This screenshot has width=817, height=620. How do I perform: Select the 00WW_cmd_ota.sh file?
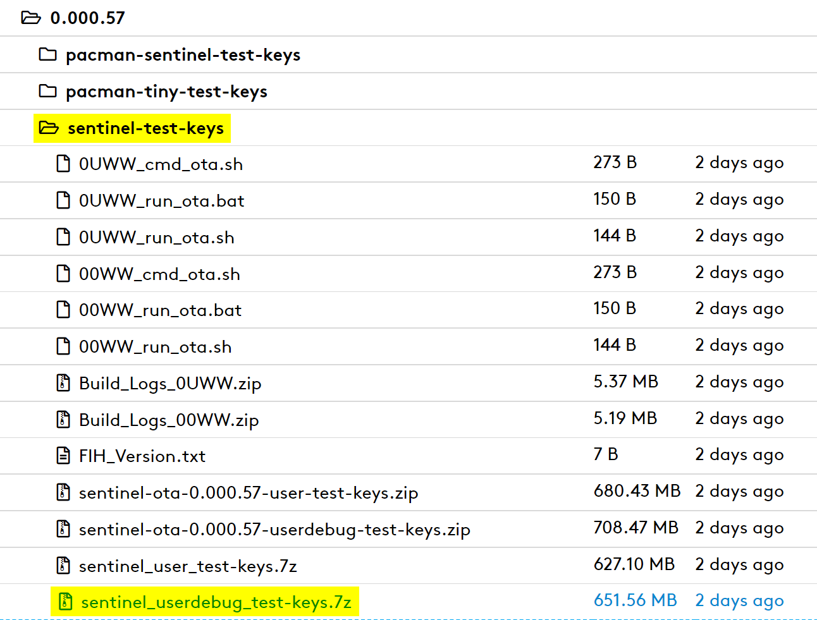tap(159, 274)
